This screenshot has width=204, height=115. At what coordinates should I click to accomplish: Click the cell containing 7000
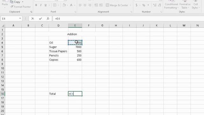pyautogui.click(x=75, y=47)
